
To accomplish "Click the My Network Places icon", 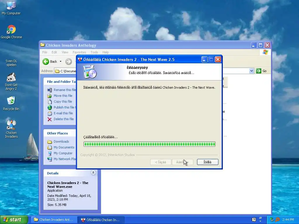I will click(x=50, y=159).
